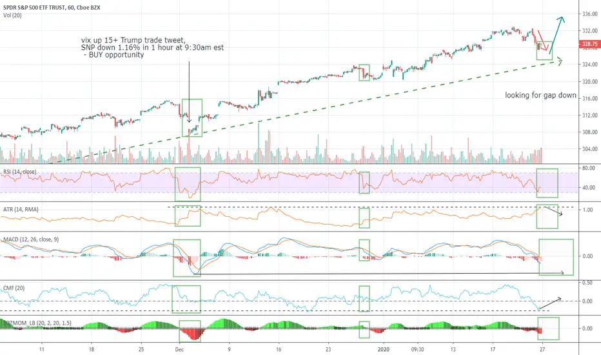
Task: Click the 0.50 level on the CMF axis
Action: pyautogui.click(x=587, y=283)
